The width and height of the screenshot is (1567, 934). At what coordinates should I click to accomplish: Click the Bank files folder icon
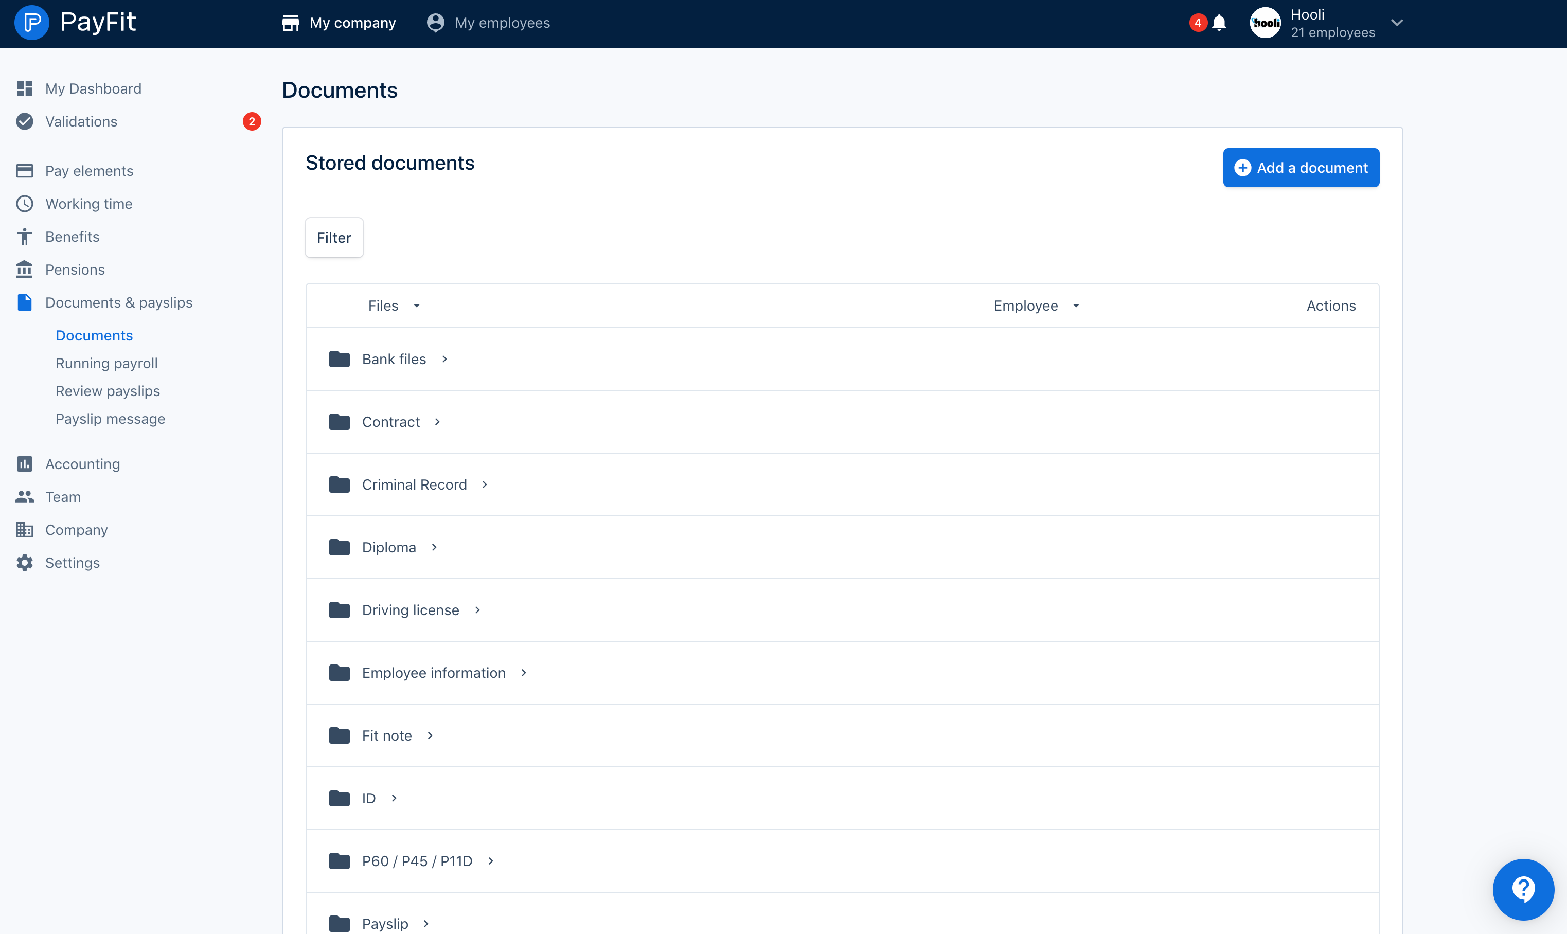point(340,360)
